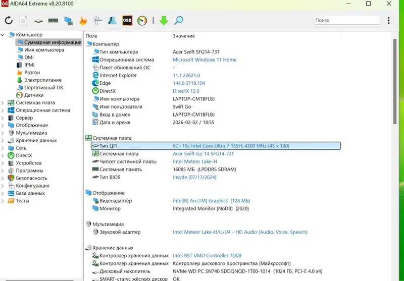The height and width of the screenshot is (281, 404).
Task: Launch the system stability test flame icon
Action: coord(83,20)
